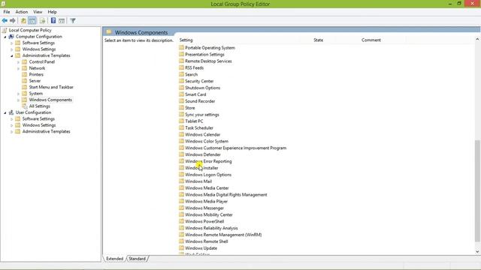Select Windows Components in the tree
The image size is (481, 270).
coord(50,100)
